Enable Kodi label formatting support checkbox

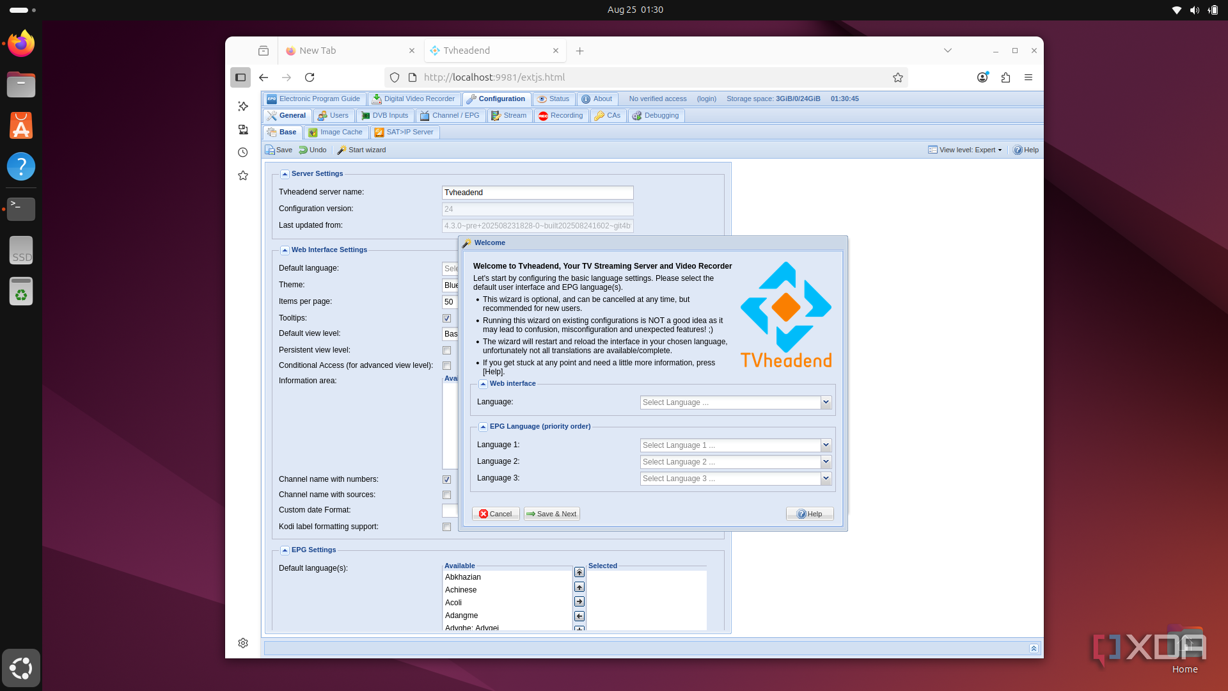pos(447,527)
